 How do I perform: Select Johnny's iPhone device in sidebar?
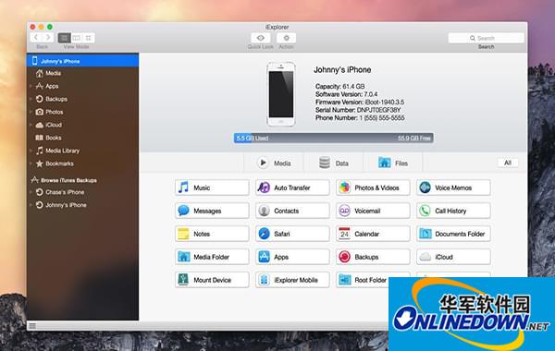point(83,61)
